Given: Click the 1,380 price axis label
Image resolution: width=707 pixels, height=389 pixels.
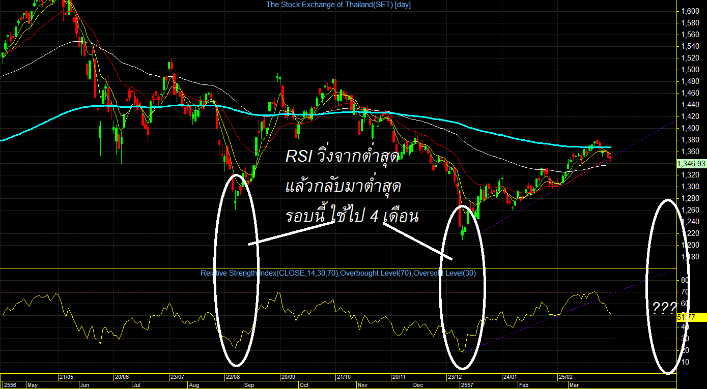Looking at the screenshot, I should pos(689,140).
